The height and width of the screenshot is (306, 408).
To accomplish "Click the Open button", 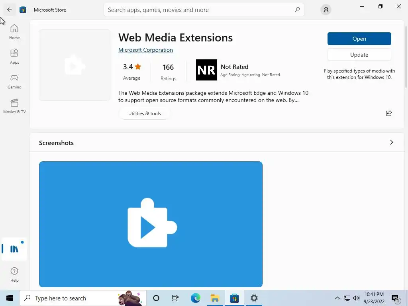I will pos(359,39).
